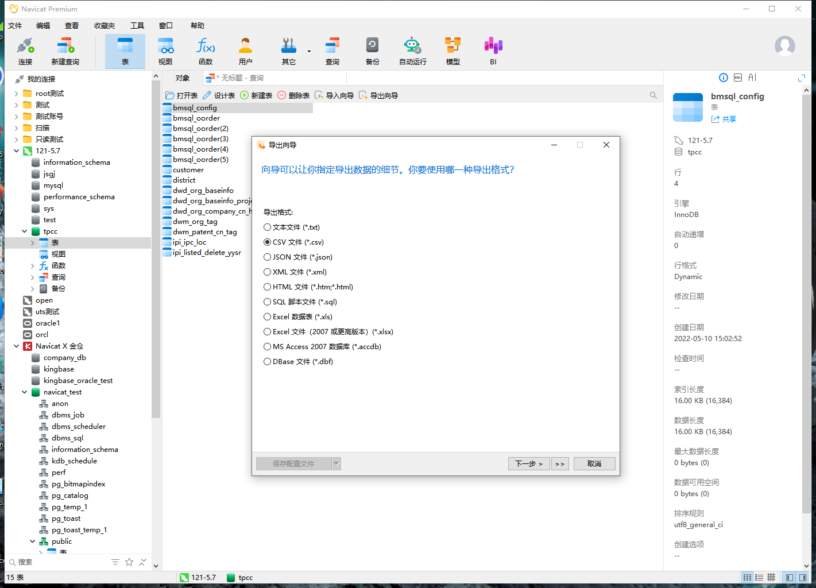Select Excel 文件 (*.xlsx) export format
The image size is (816, 588).
pos(328,332)
